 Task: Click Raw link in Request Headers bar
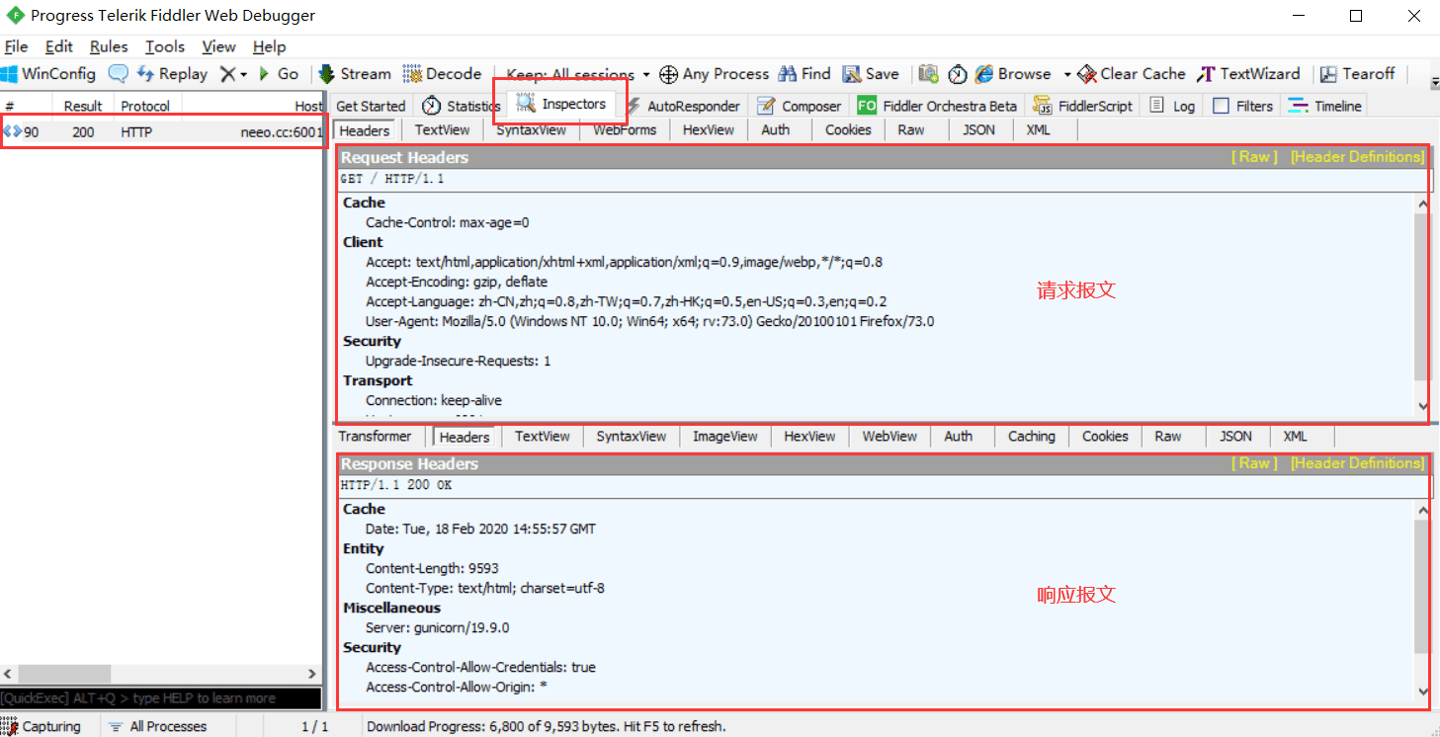point(1254,157)
